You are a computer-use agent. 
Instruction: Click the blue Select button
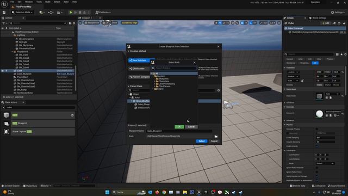pos(202,141)
